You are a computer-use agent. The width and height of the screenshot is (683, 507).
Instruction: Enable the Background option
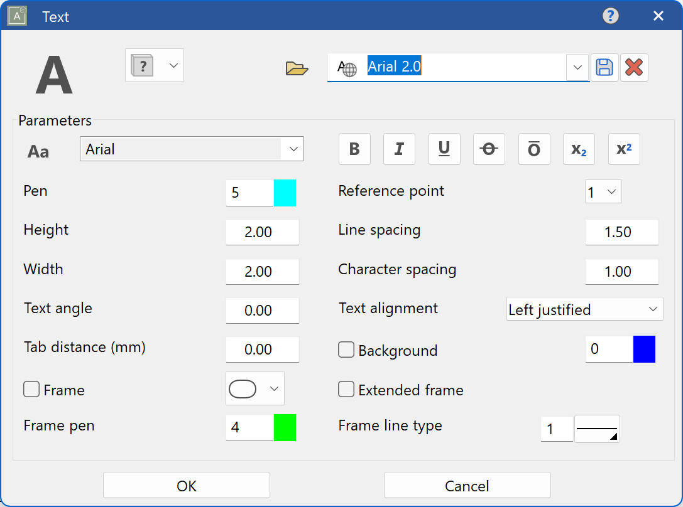(x=346, y=350)
